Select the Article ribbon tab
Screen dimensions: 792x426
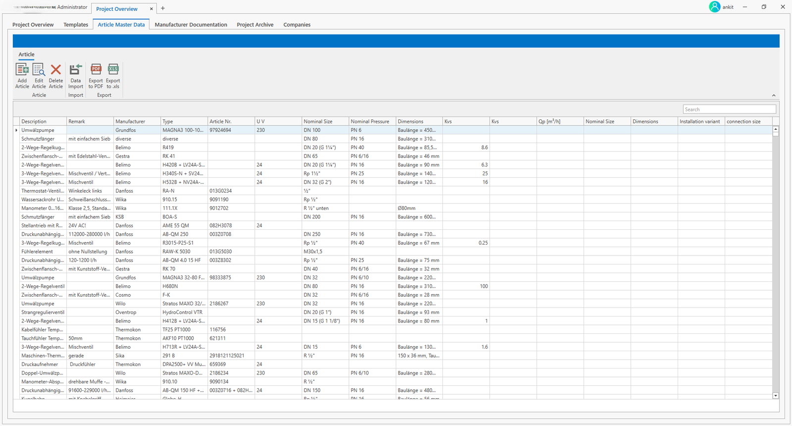coord(27,54)
